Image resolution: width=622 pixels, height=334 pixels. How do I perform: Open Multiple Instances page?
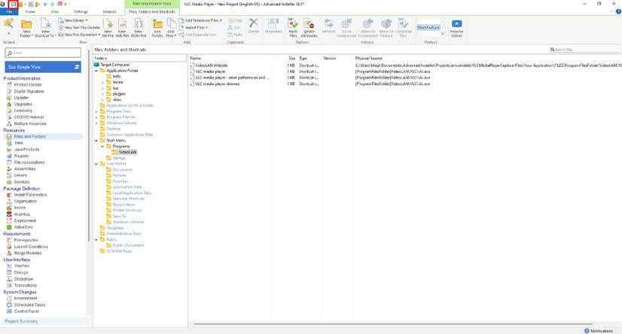30,123
